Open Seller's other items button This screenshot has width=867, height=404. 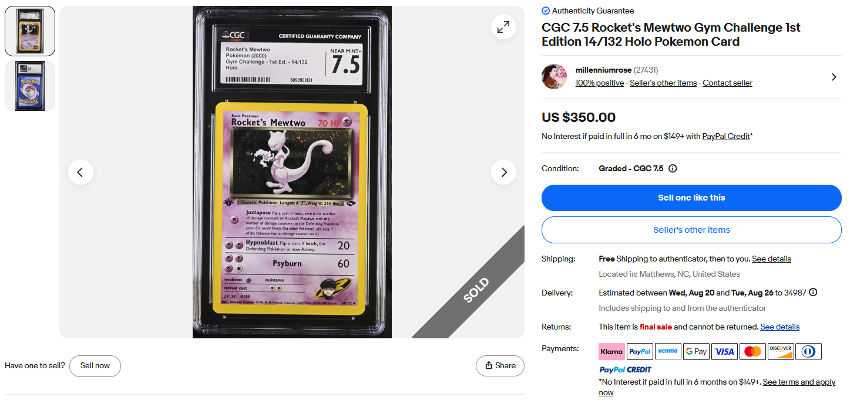tap(691, 230)
